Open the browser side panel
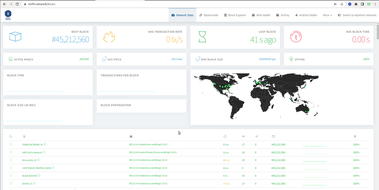Screen dimensions: 379x190 pos(362,4)
